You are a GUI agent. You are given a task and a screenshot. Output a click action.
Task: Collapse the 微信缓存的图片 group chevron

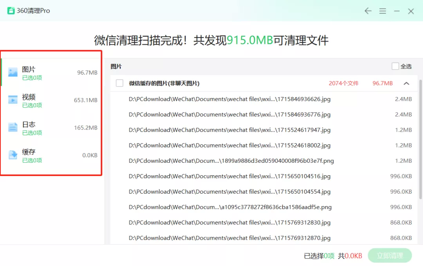[x=407, y=83]
